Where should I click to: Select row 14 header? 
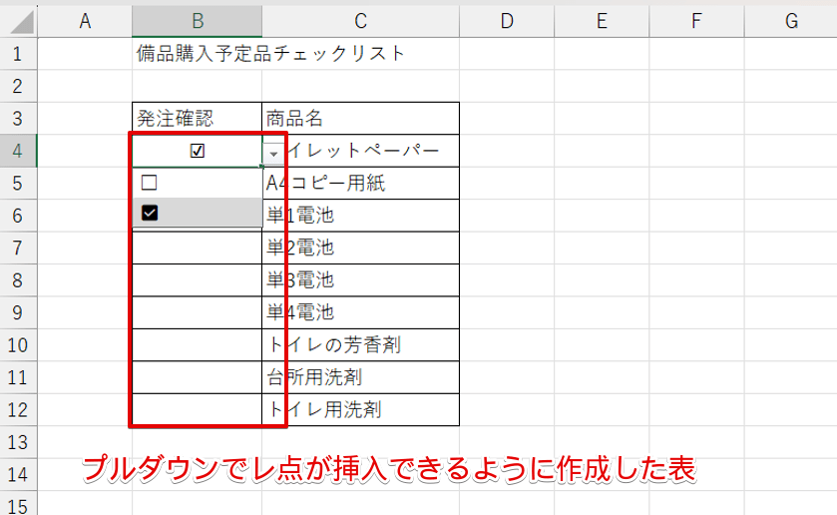(18, 474)
